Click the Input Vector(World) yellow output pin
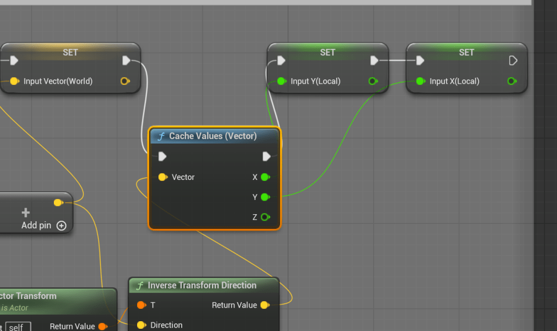Screen dimensions: 557x331 click(125, 81)
